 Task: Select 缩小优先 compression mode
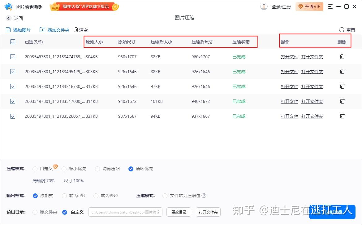(x=64, y=169)
